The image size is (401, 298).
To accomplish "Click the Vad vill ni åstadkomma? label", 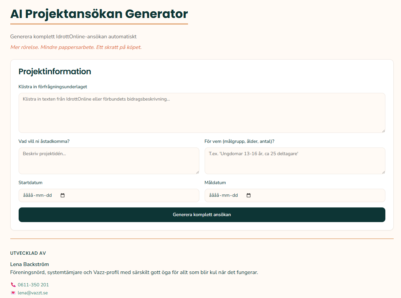I will click(44, 141).
